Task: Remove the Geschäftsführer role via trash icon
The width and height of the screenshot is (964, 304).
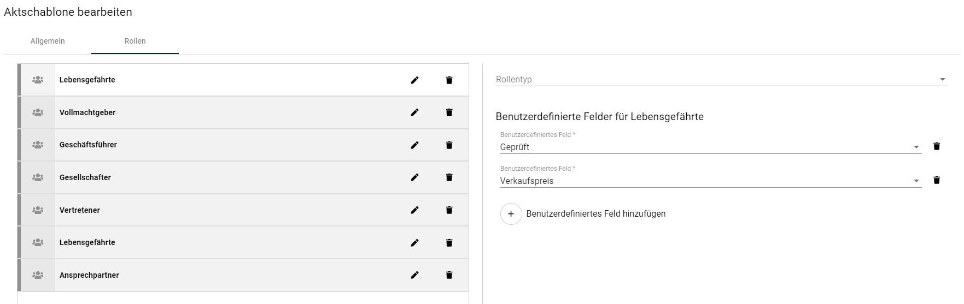Action: point(449,145)
